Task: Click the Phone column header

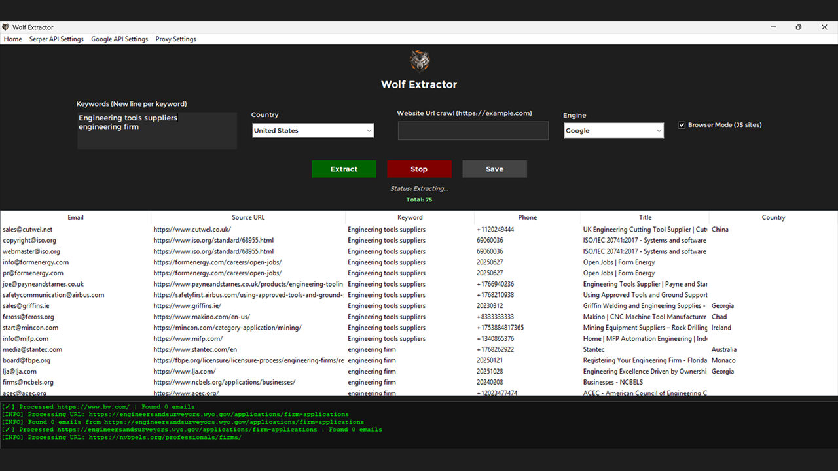Action: click(x=527, y=217)
